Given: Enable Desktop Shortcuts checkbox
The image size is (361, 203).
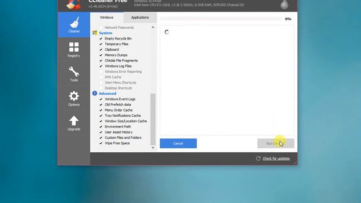Looking at the screenshot, I should click(x=101, y=88).
